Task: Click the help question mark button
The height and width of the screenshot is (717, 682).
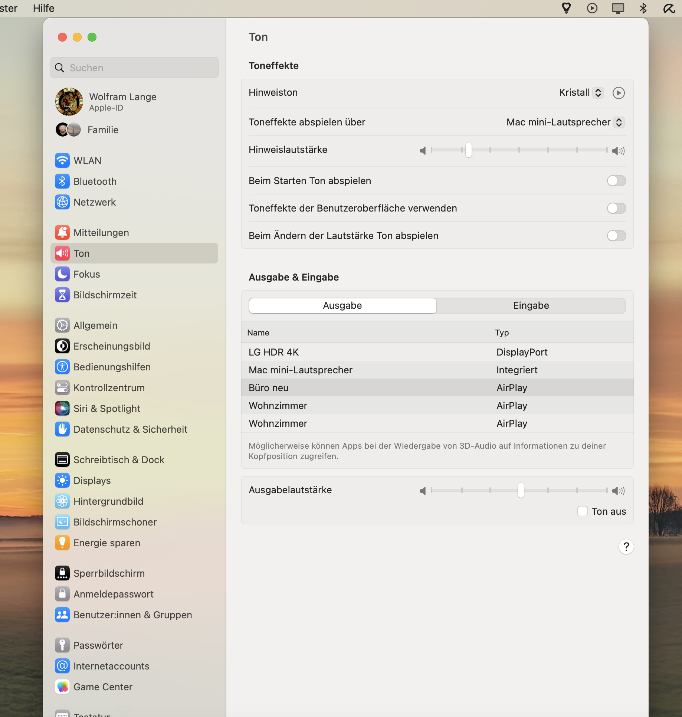Action: [x=626, y=546]
